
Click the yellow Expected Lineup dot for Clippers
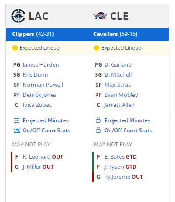point(15,48)
